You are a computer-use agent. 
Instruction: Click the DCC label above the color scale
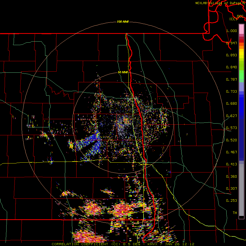[x=240, y=16]
